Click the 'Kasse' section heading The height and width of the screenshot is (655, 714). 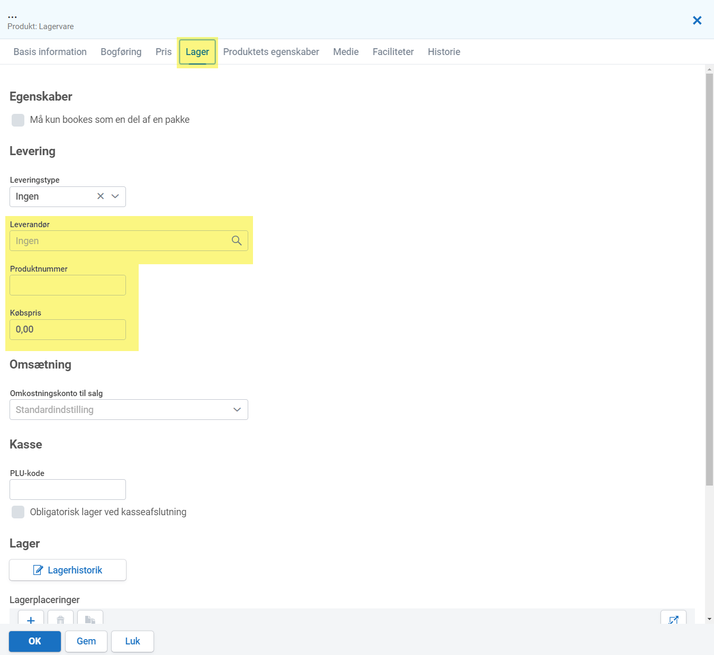(26, 445)
